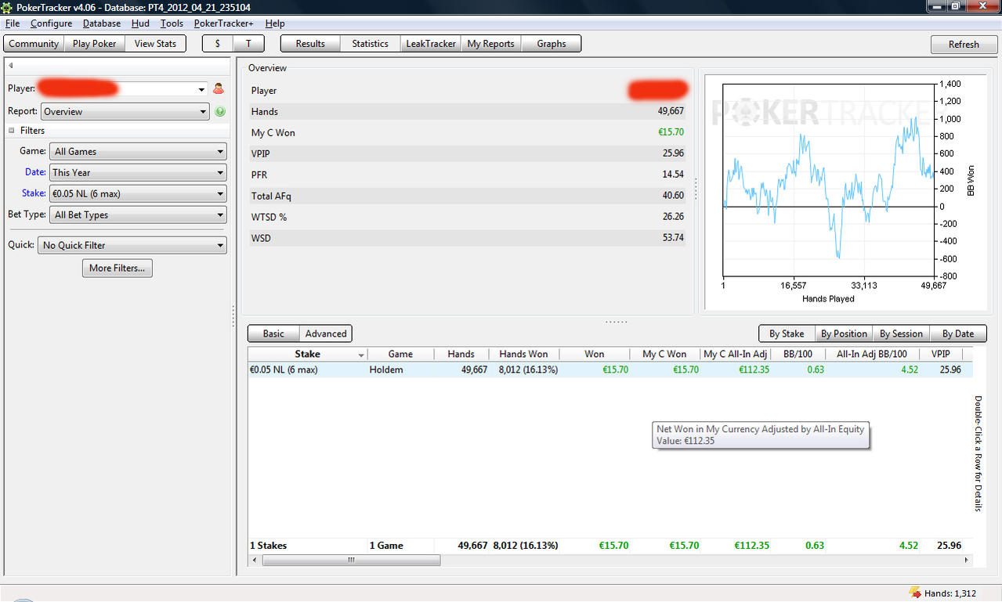
Task: Select the Basic report mode
Action: pyautogui.click(x=273, y=333)
